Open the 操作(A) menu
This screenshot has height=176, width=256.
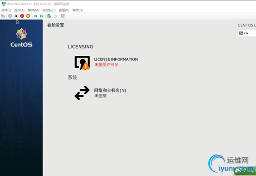19,10
